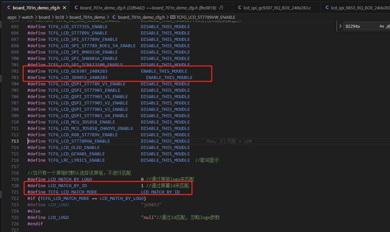This screenshot has width=390, height=232.
Task: Click DISABLE_THIS_MOUDLE on the ST7789VW line
Action: coord(165,141)
